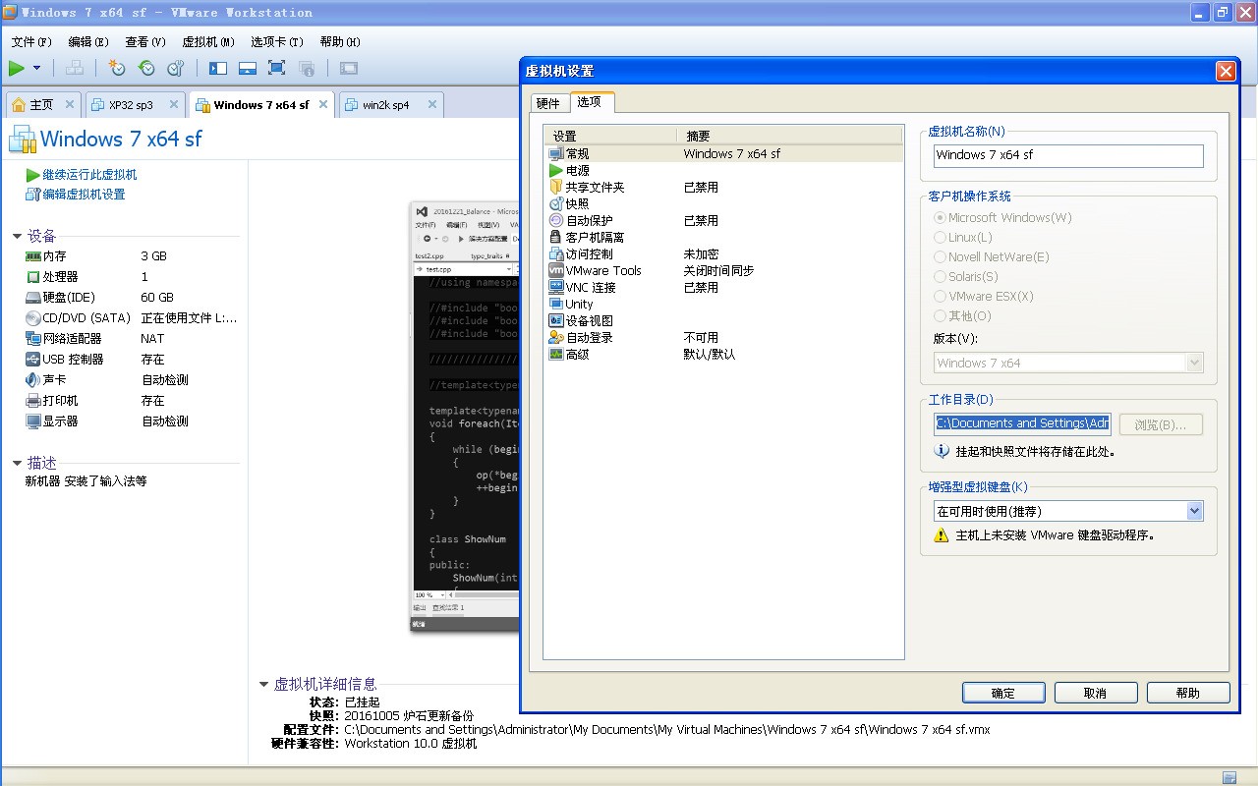Select 快照 in the settings list

(x=723, y=204)
